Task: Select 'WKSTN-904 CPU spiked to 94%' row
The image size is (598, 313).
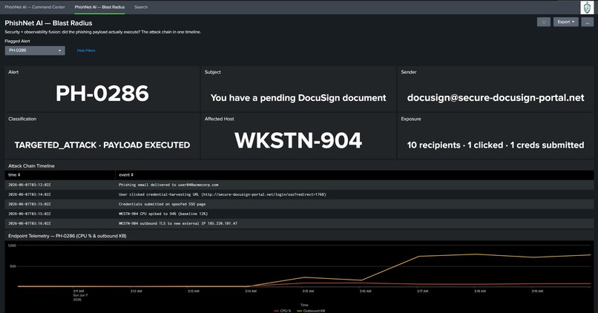Action: click(299, 214)
